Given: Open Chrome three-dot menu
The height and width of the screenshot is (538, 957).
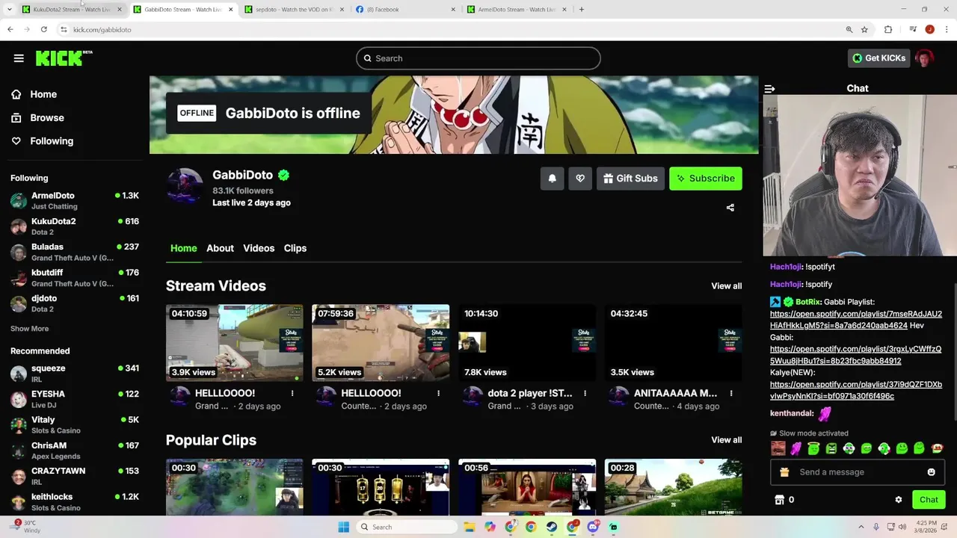Looking at the screenshot, I should tap(946, 29).
